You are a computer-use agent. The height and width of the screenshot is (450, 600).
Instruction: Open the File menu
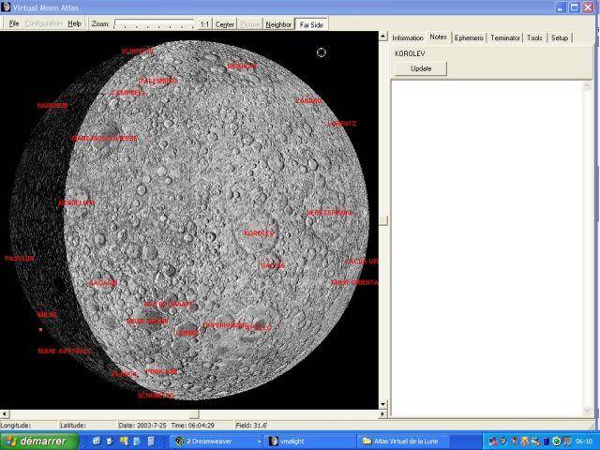(x=14, y=23)
